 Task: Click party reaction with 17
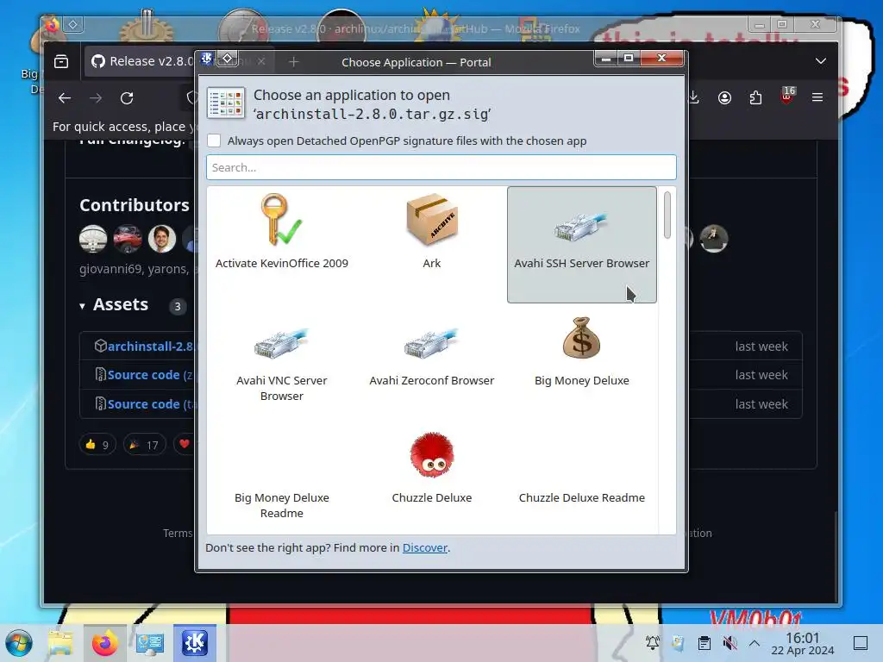point(144,445)
